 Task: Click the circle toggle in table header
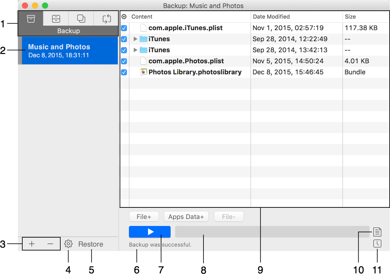pos(124,17)
